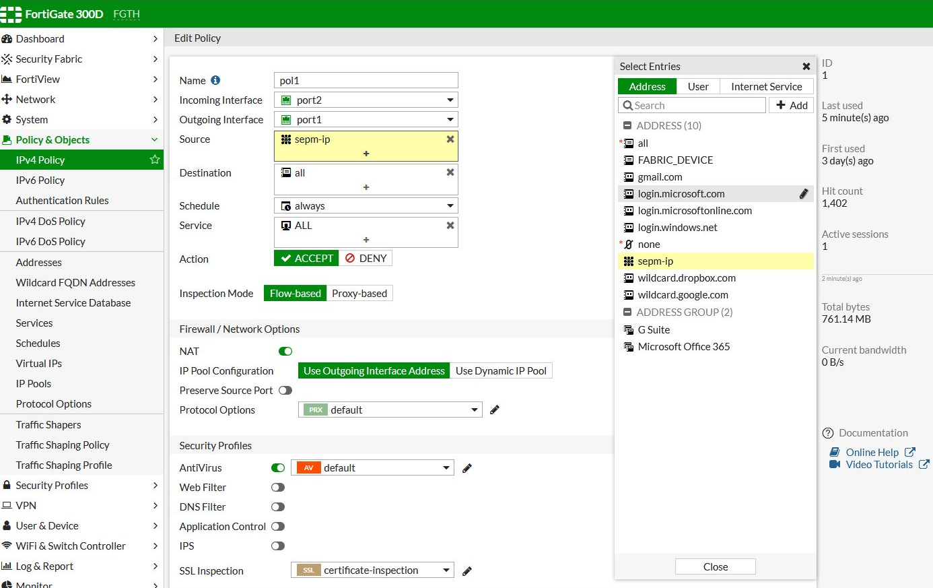Open the Online Help link

(x=872, y=453)
